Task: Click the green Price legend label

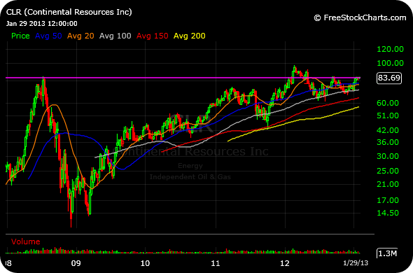Action: [x=20, y=36]
